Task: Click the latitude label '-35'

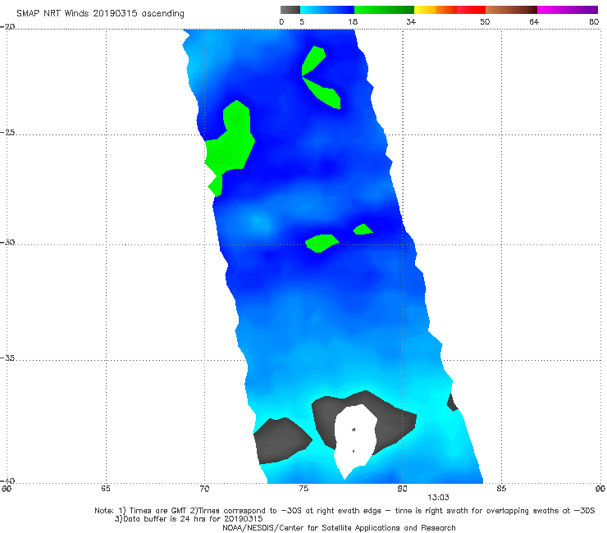Action: point(7,358)
